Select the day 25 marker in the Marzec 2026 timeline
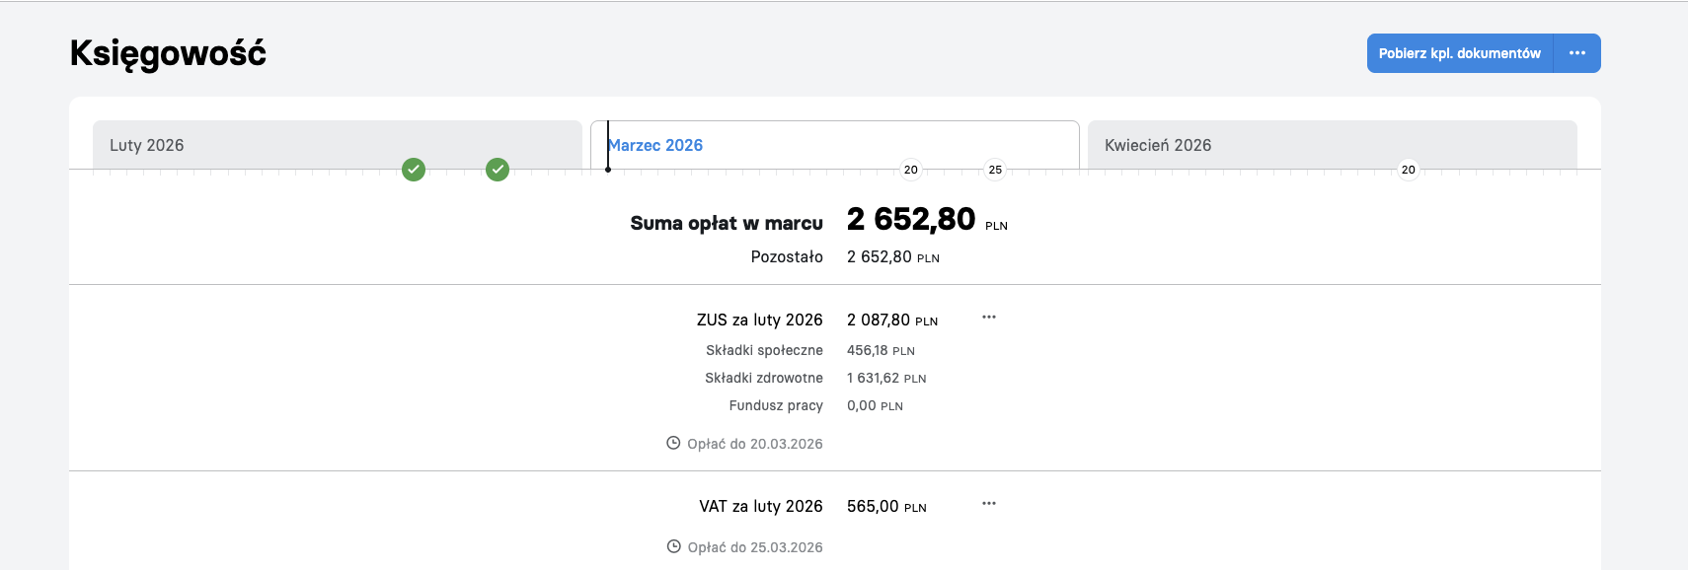 tap(995, 170)
